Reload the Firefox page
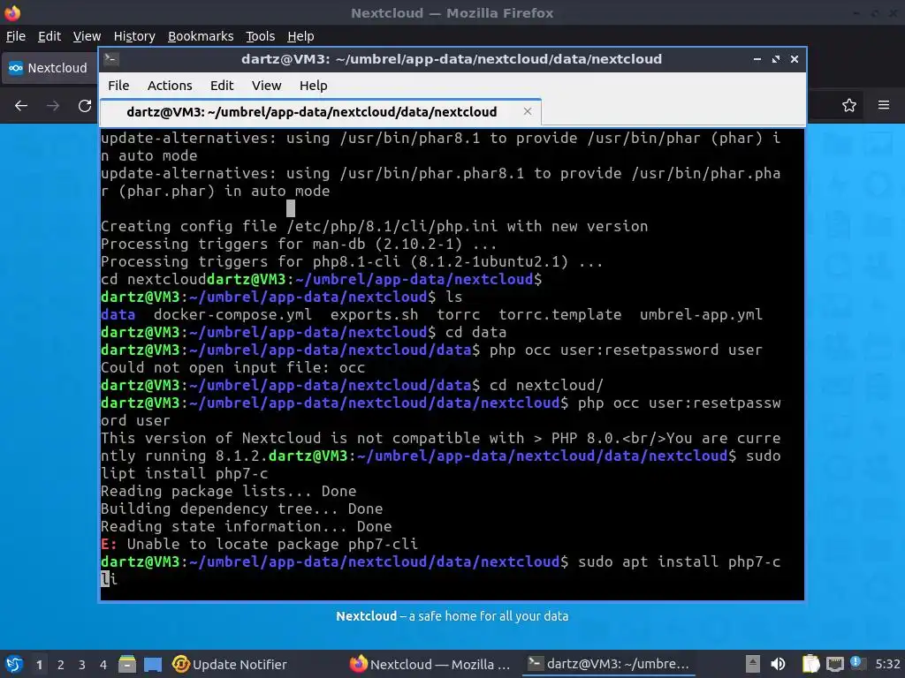This screenshot has height=678, width=905. (85, 106)
